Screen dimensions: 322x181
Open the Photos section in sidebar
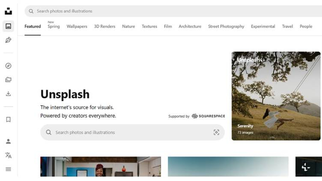8,26
